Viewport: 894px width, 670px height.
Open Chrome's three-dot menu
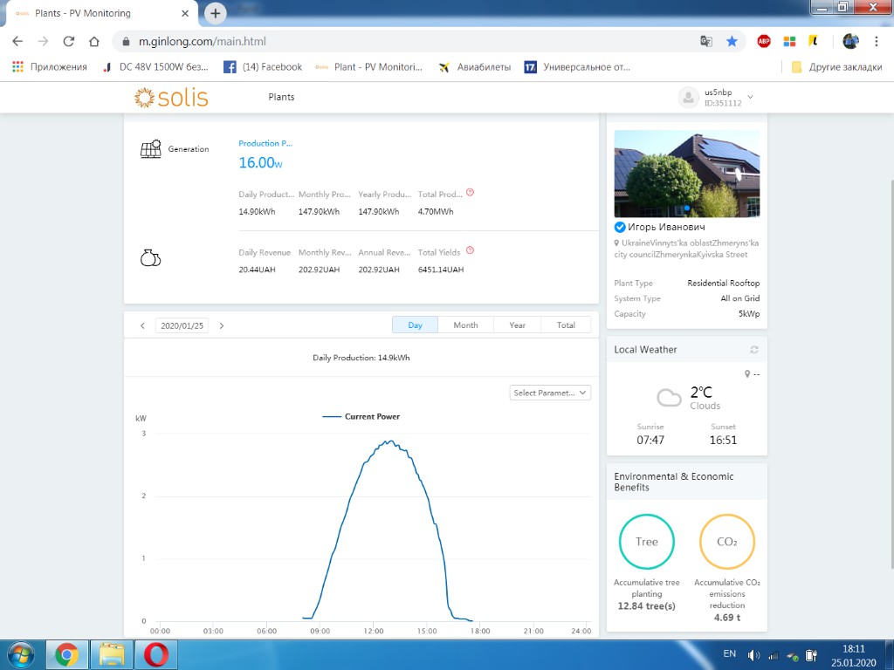coord(876,41)
